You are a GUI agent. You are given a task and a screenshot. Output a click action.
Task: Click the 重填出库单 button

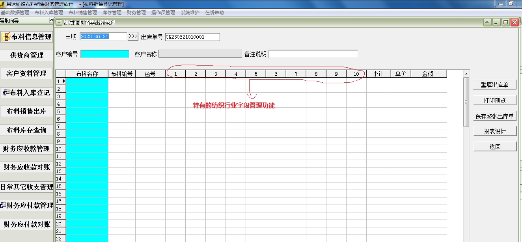pos(495,84)
